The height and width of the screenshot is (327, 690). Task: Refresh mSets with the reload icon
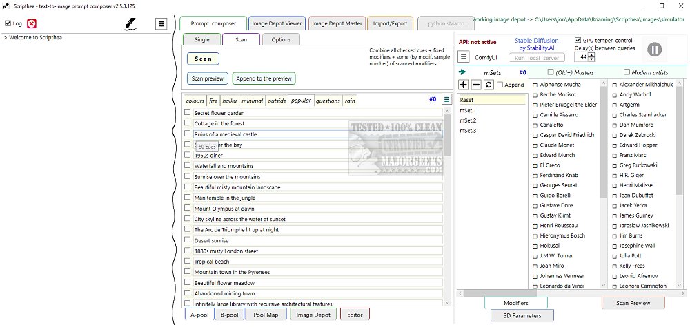pos(489,85)
